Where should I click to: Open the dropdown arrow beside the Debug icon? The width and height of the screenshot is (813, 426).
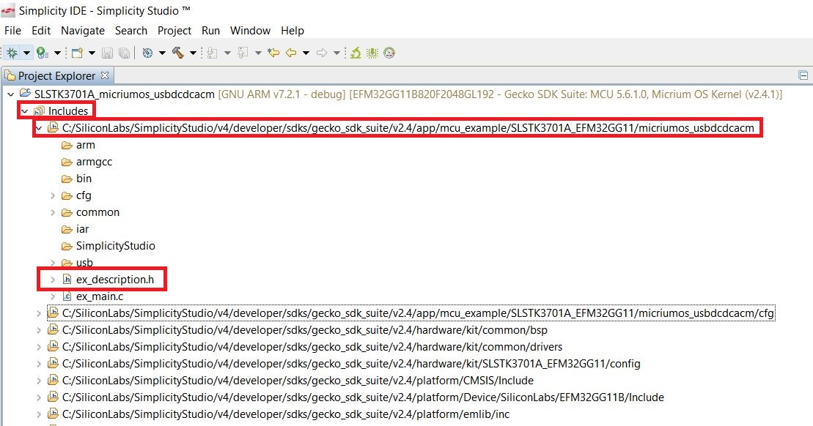[26, 53]
